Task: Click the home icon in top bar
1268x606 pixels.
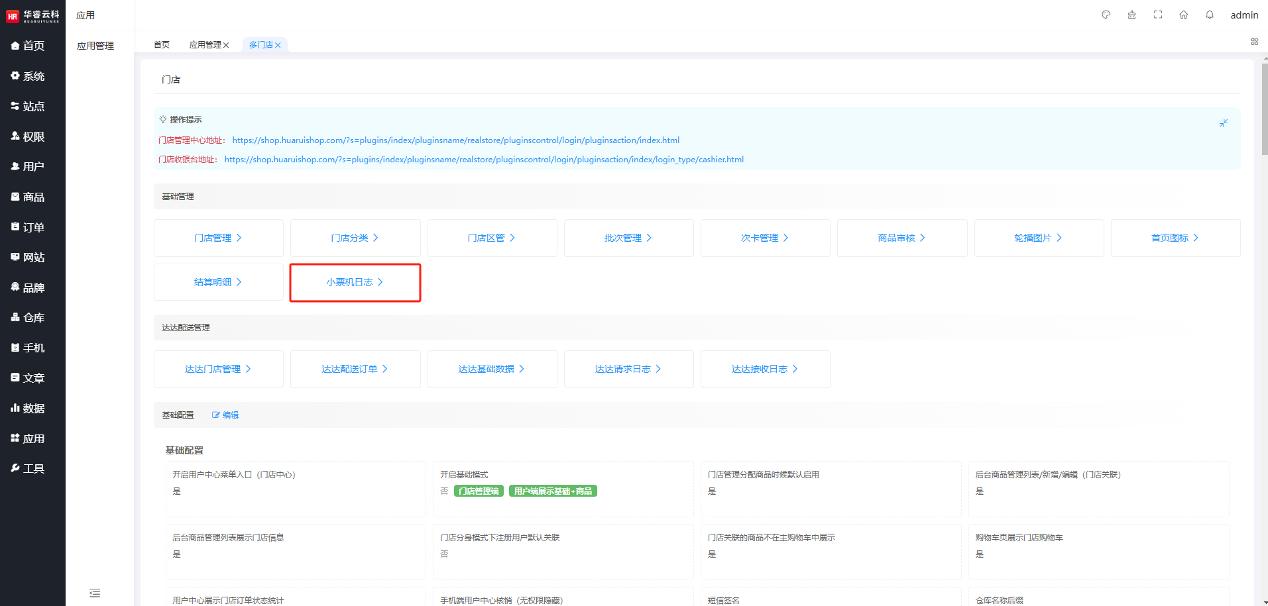Action: tap(1184, 15)
